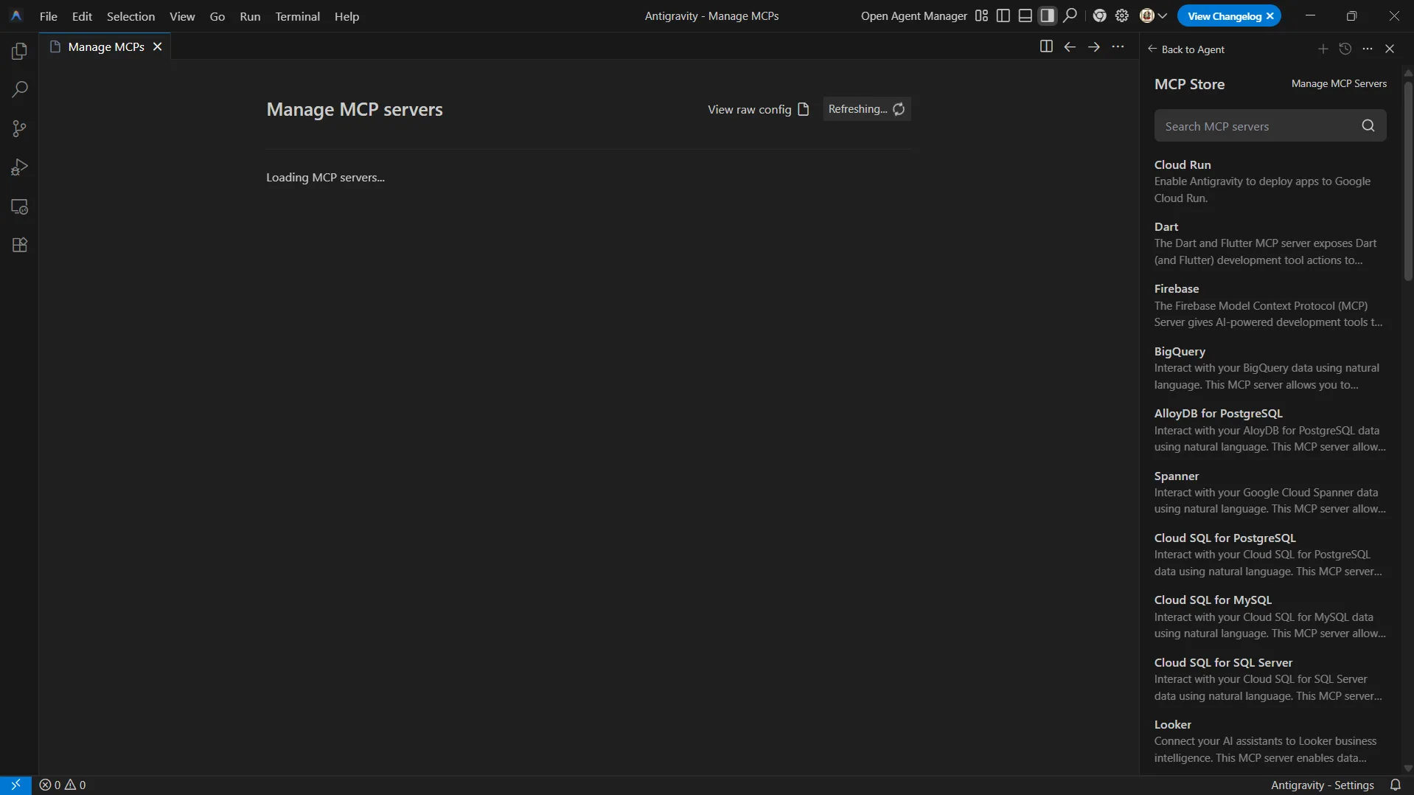1414x795 pixels.
Task: Open the Explorer view in activity bar
Action: (20, 52)
